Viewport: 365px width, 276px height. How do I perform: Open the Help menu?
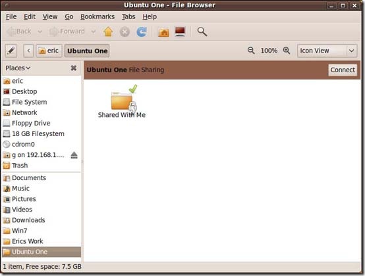click(150, 16)
